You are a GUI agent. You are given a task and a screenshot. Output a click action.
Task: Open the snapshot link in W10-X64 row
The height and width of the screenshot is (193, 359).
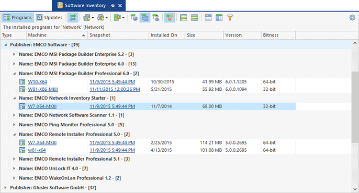(x=112, y=82)
